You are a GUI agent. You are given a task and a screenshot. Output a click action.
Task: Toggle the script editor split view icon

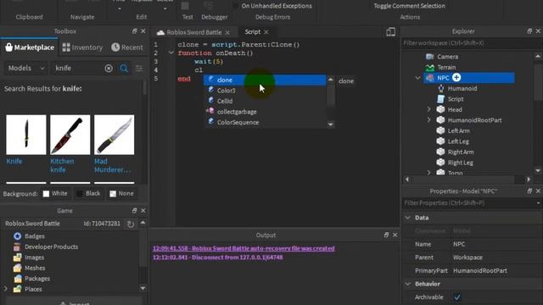390,32
